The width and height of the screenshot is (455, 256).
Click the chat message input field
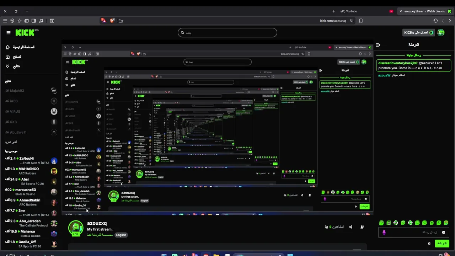[x=413, y=232]
